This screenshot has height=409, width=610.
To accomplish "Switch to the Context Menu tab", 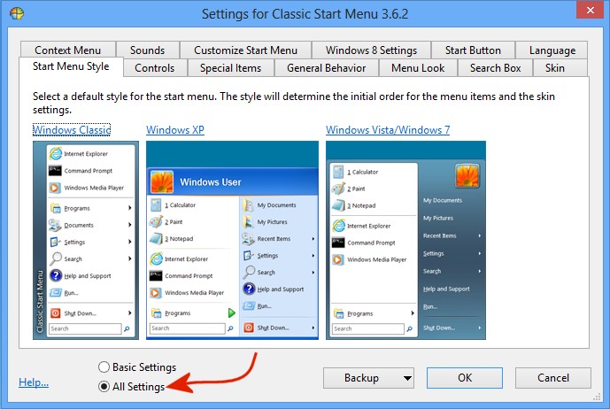I will [67, 50].
